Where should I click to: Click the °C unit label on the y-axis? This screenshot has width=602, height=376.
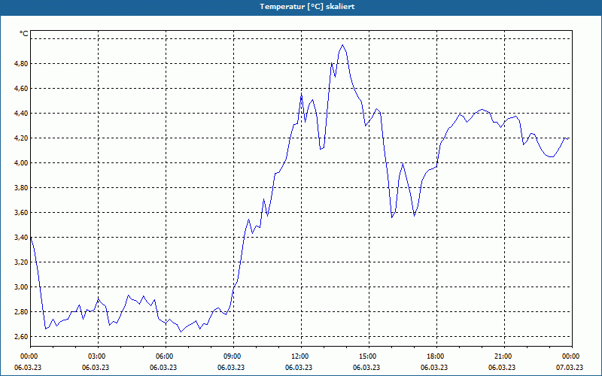[x=24, y=34]
